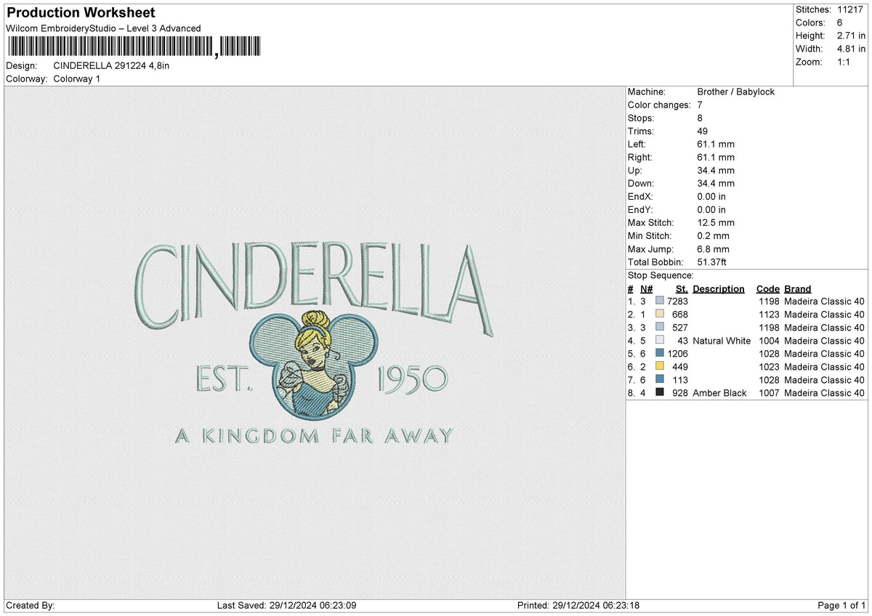Select design name CINDERELLA 291224 4,8in
This screenshot has width=872, height=616.
tap(111, 65)
